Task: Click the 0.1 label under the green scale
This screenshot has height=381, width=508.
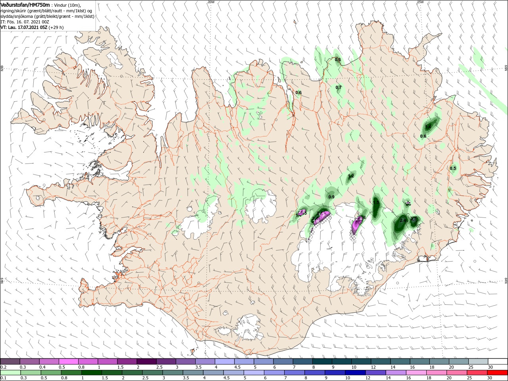Action: coord(3,378)
